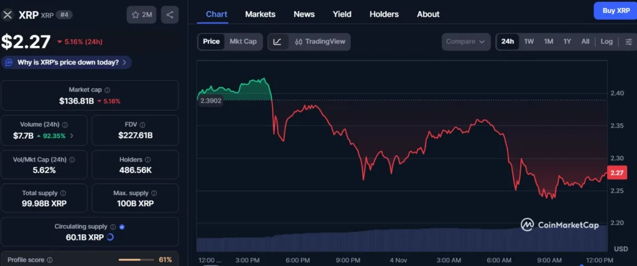Switch to the Markets tab
Viewport: 637px width, 266px height.
point(260,14)
